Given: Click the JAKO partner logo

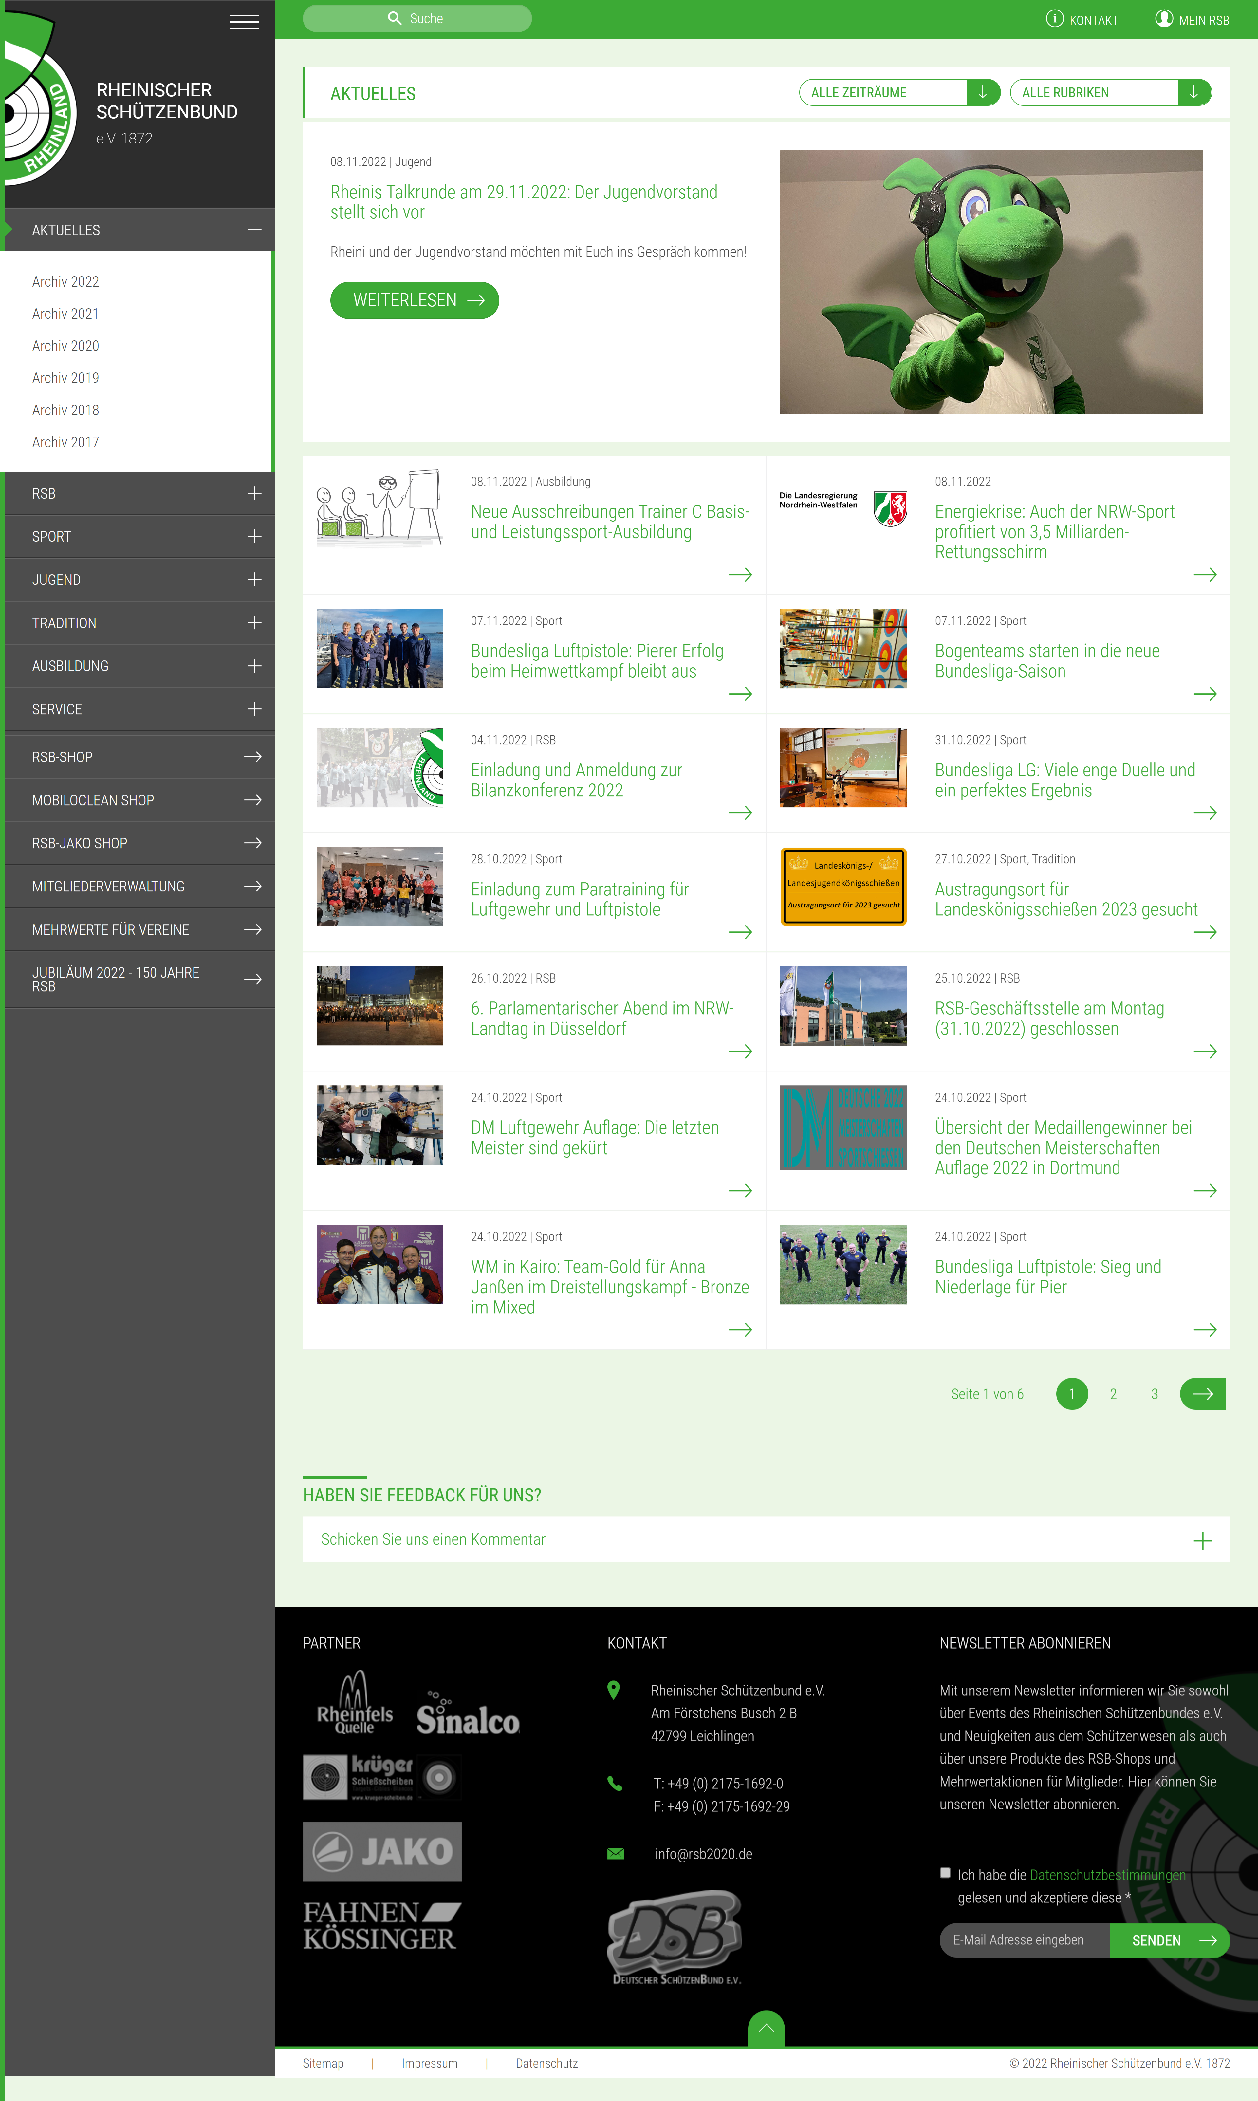Looking at the screenshot, I should pos(382,1852).
